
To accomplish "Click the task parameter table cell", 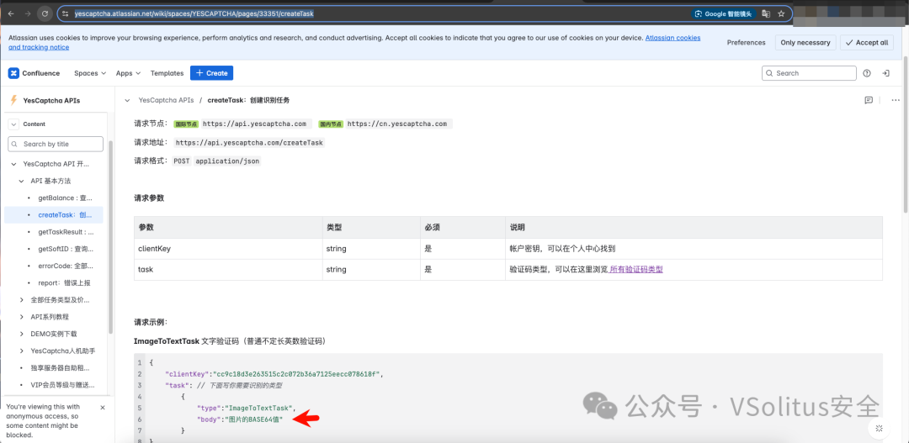I will point(228,269).
